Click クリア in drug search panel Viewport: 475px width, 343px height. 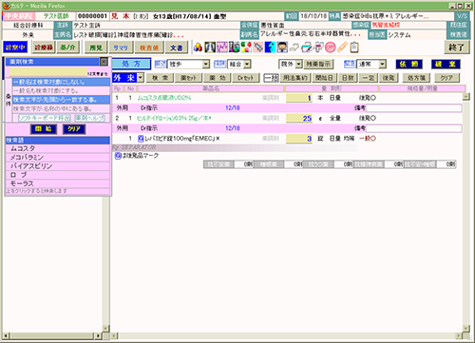74,129
